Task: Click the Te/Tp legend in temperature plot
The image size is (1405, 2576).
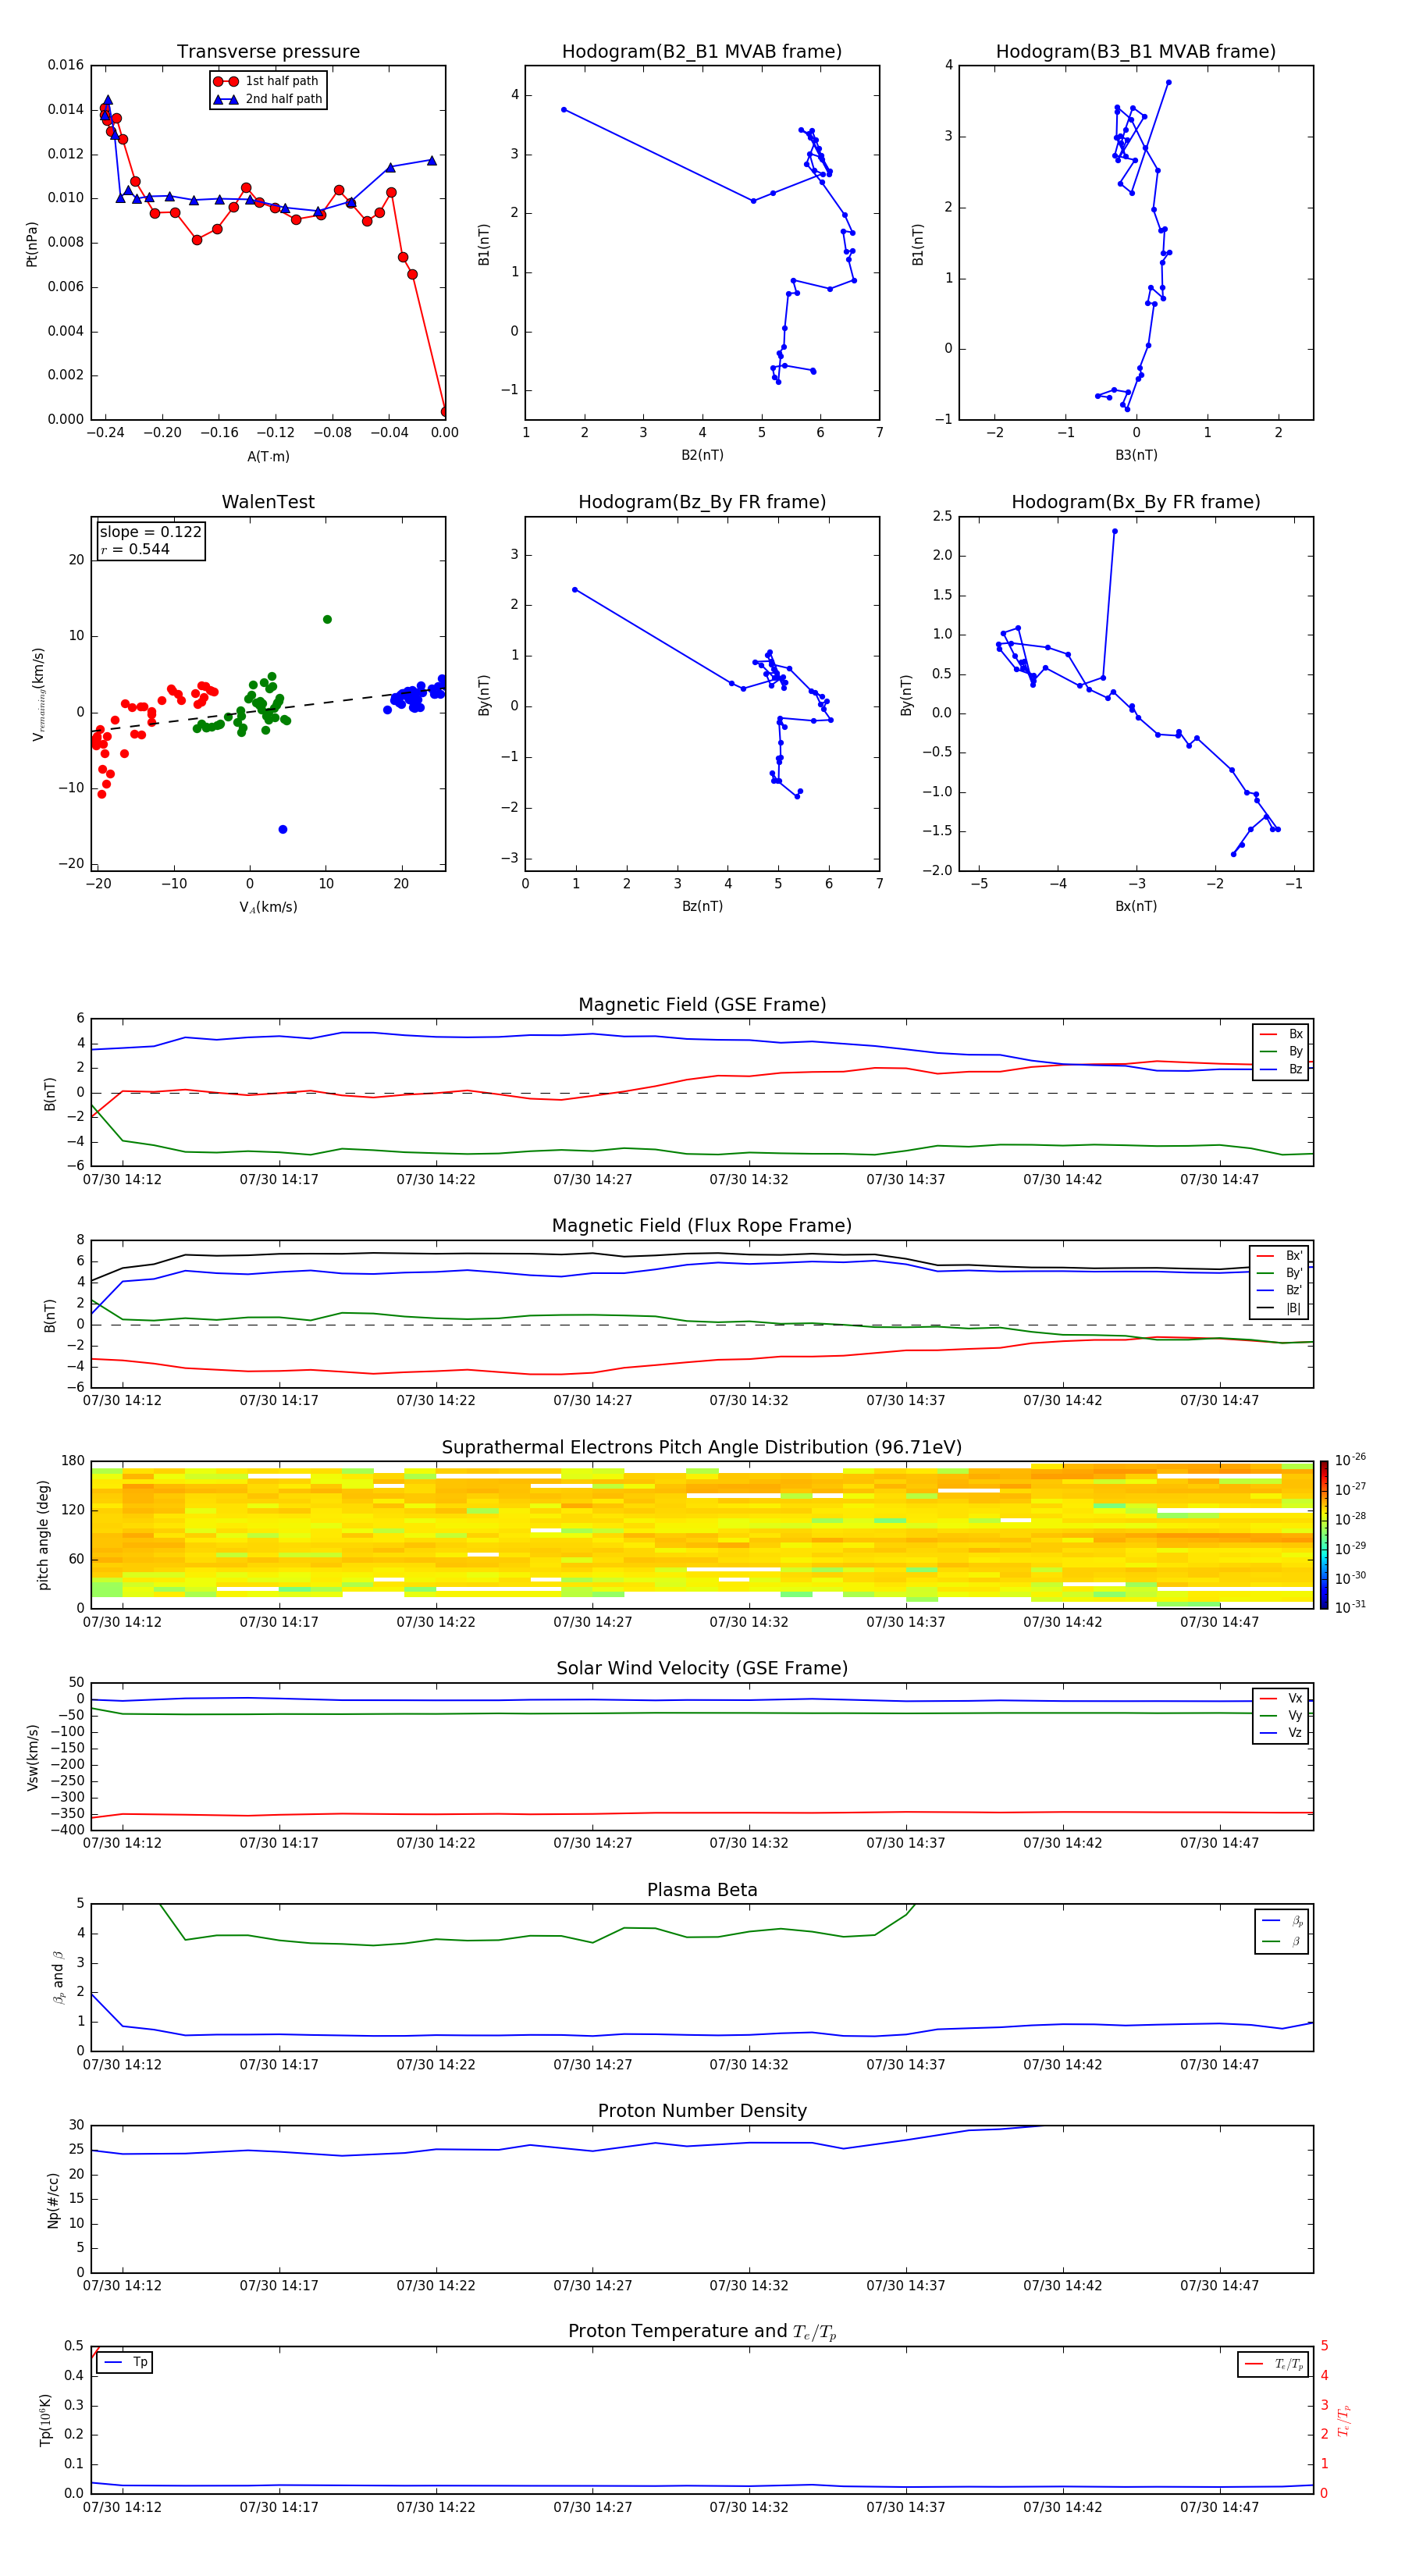Action: click(x=1274, y=2364)
